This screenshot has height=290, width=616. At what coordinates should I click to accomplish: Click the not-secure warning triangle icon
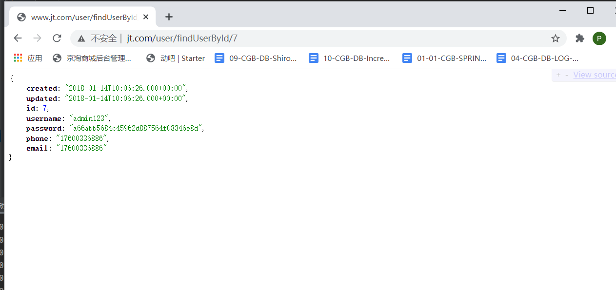(81, 38)
